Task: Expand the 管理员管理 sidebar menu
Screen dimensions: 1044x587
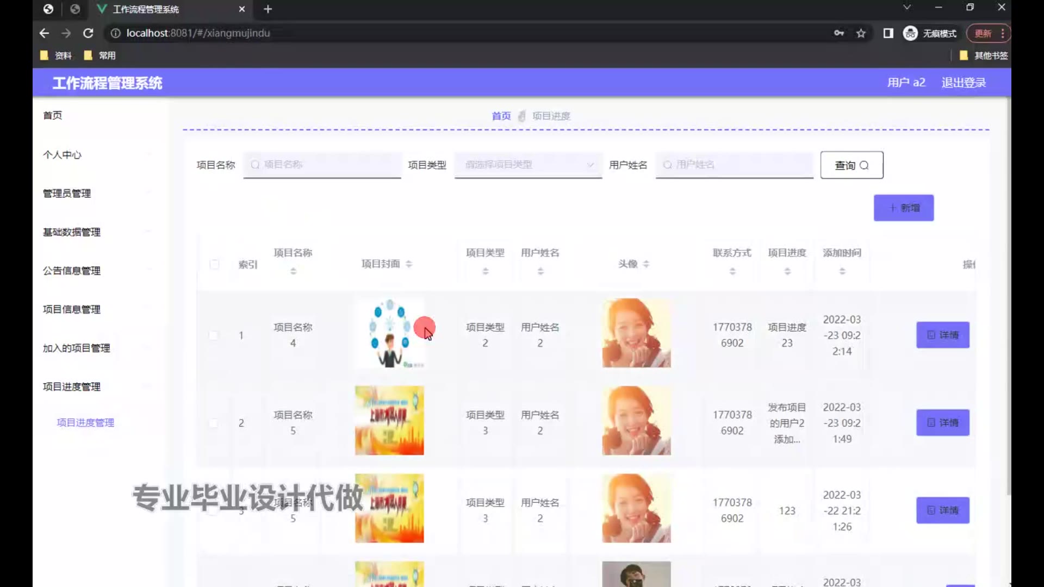Action: (67, 193)
